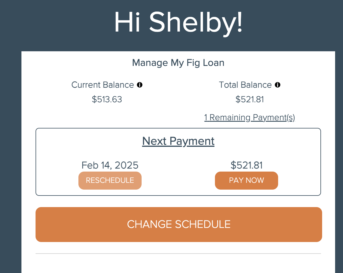Select the $513.63 current balance amount
343x273 pixels.
pos(107,99)
